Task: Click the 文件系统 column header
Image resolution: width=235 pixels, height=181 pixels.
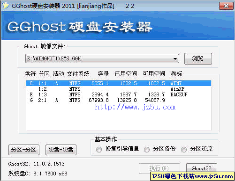Action: (x=78, y=74)
